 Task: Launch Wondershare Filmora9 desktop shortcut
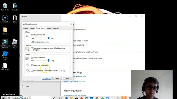tap(5, 44)
